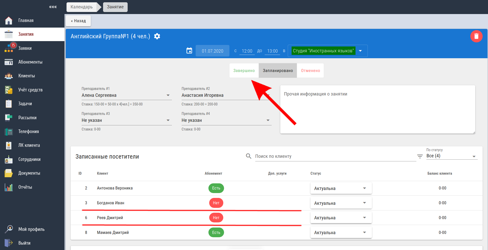Viewport: 488px width, 250px height.
Task: Click client name Реев Дмитрий
Action: point(110,218)
